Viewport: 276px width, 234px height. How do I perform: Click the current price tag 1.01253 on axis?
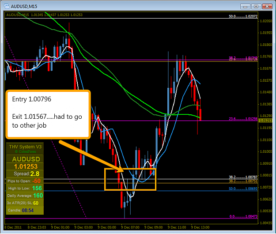266,121
